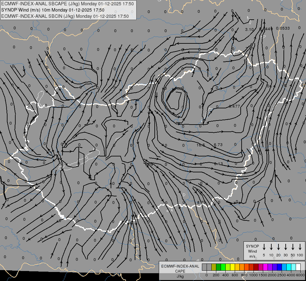Click the 400 tick on CAPE scale

[x=225, y=275]
